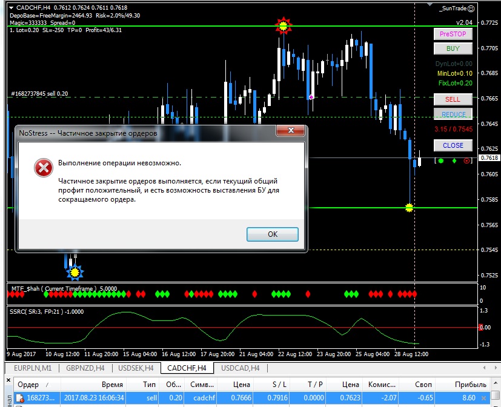
Task: Click the profit value 8.60
Action: pyautogui.click(x=469, y=398)
